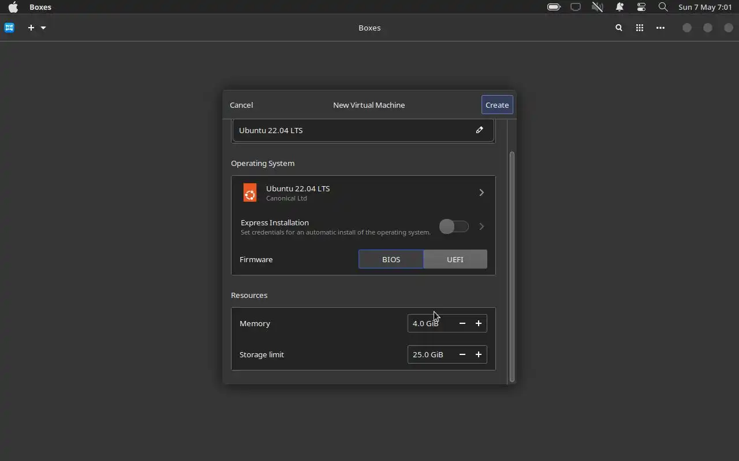Click the Memory label
The height and width of the screenshot is (461, 739).
[x=255, y=323]
